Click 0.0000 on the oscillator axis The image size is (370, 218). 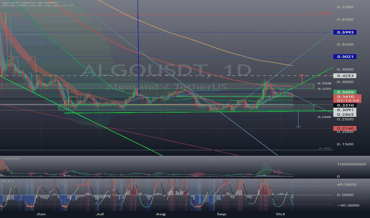pyautogui.click(x=345, y=195)
